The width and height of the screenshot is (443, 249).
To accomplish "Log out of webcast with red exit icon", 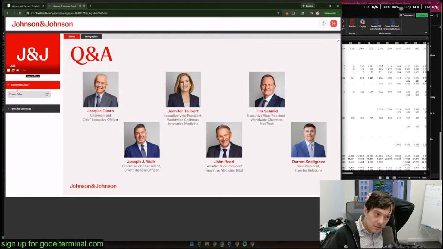I will (333, 24).
